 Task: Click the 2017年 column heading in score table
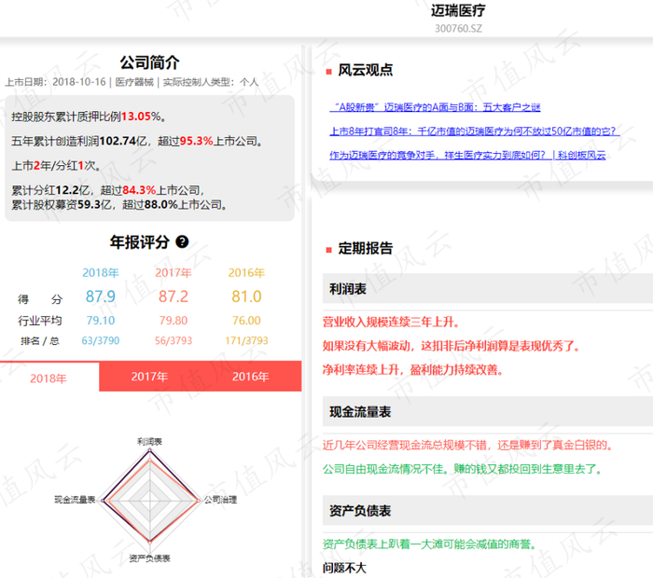pyautogui.click(x=174, y=272)
